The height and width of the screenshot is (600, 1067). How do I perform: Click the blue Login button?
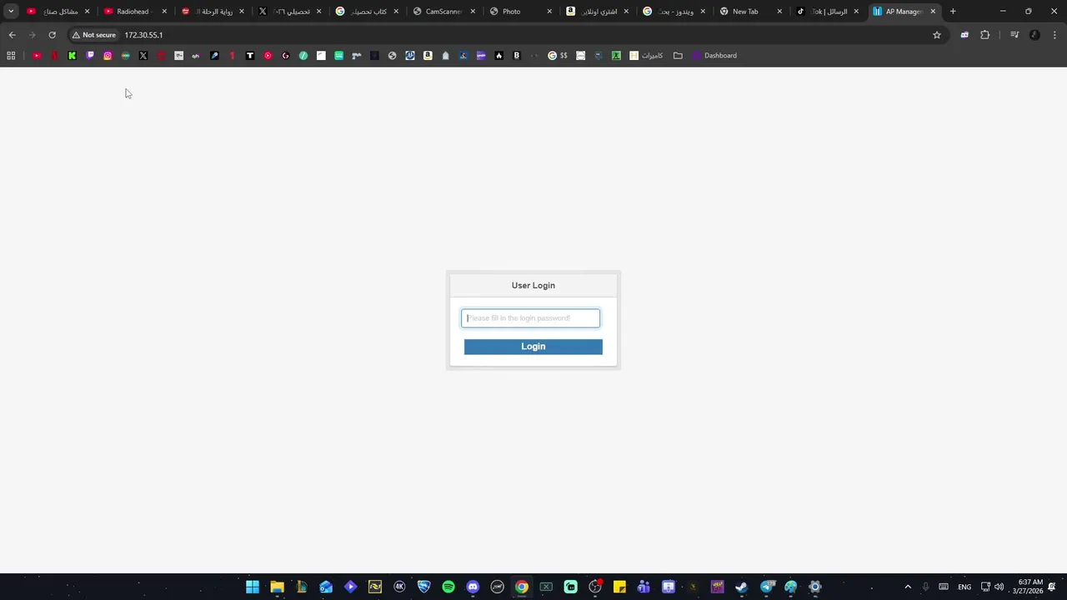533,347
